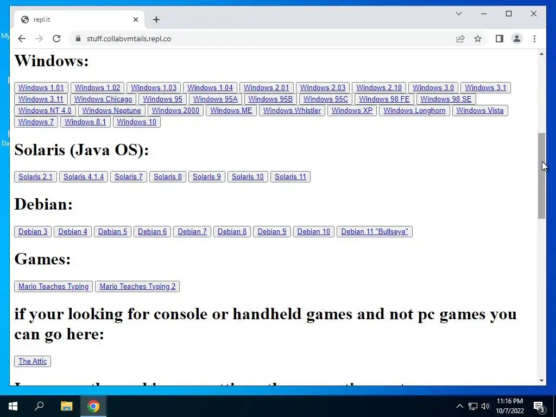Image resolution: width=556 pixels, height=417 pixels.
Task: Open the Windows 8.1 link
Action: click(x=85, y=122)
